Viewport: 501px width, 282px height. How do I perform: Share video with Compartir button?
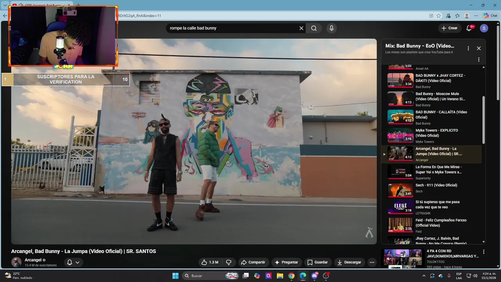pyautogui.click(x=253, y=262)
